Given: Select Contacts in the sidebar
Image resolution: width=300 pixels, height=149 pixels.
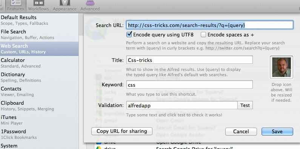Looking at the screenshot, I should point(39,92).
